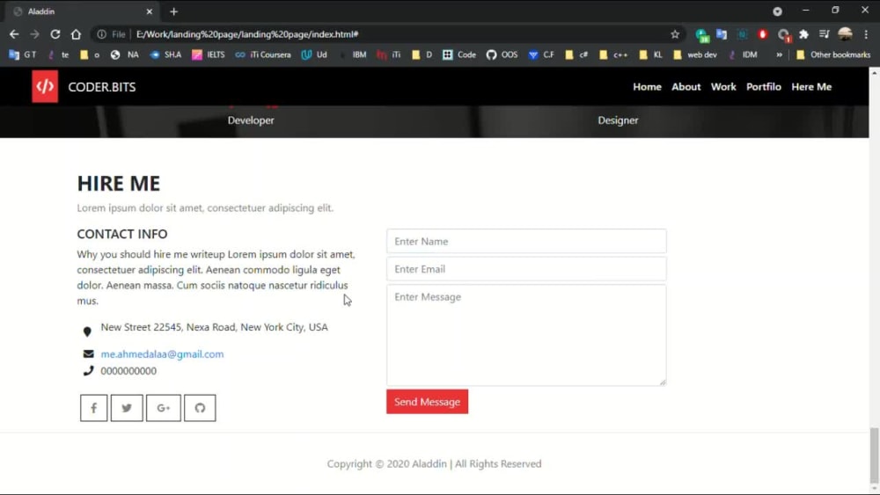Go to the browser home page
Screen dimensions: 880x495
pyautogui.click(x=76, y=34)
